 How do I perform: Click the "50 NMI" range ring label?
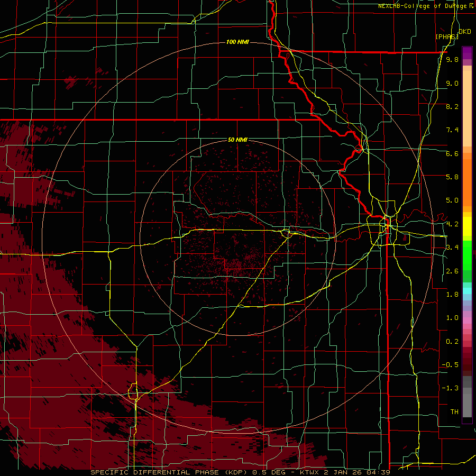237,140
